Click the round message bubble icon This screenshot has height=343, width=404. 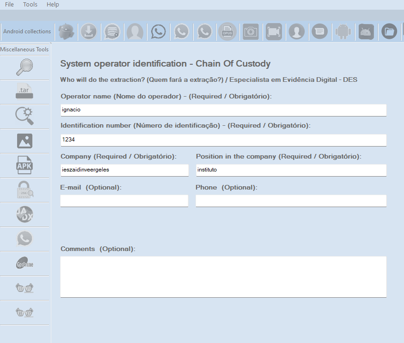tap(320, 32)
